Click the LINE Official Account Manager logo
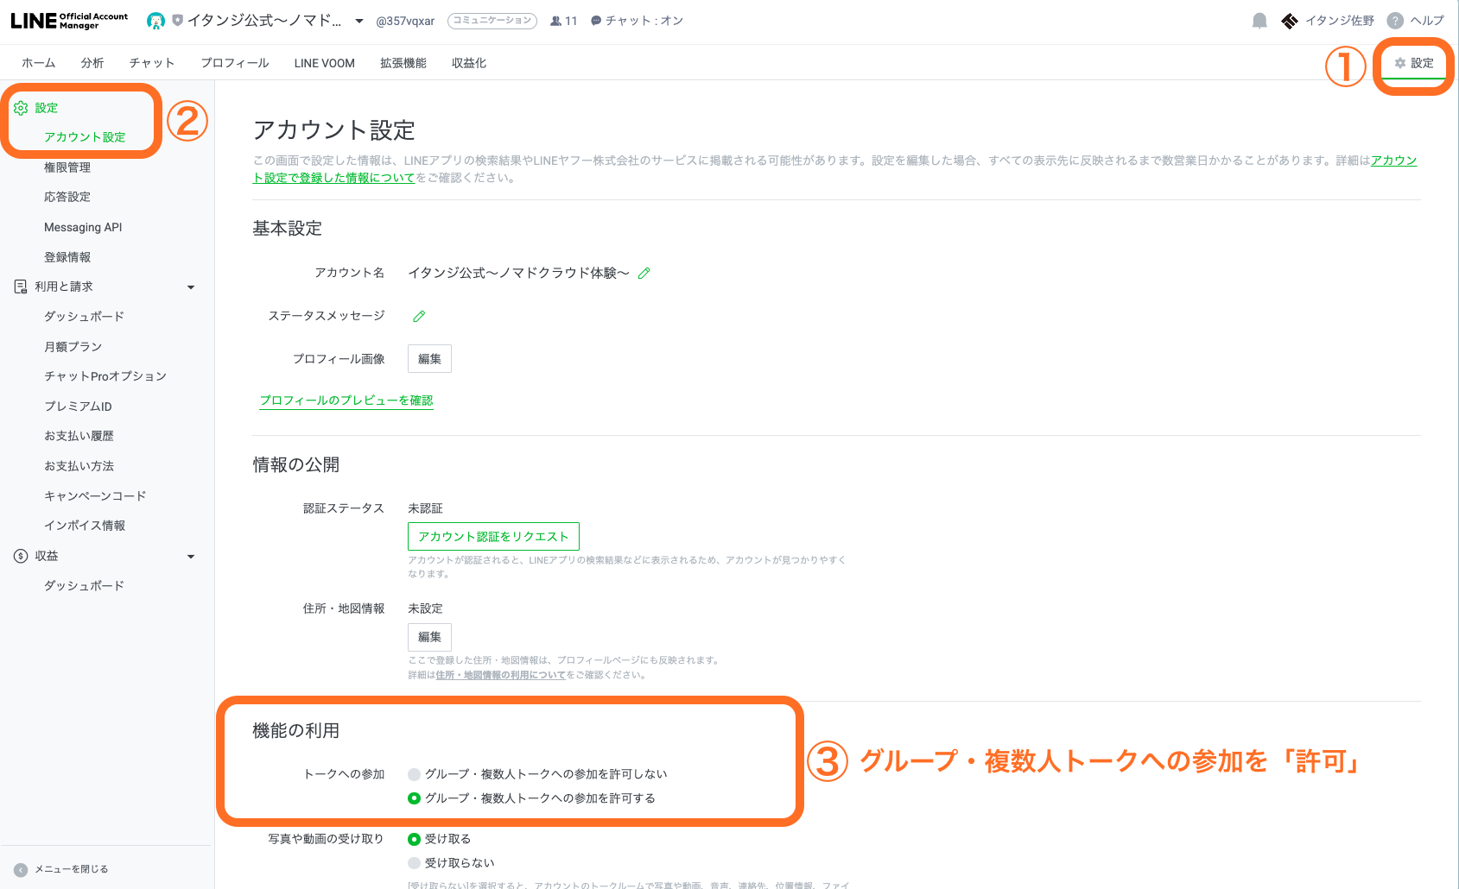The height and width of the screenshot is (889, 1459). pyautogui.click(x=69, y=21)
